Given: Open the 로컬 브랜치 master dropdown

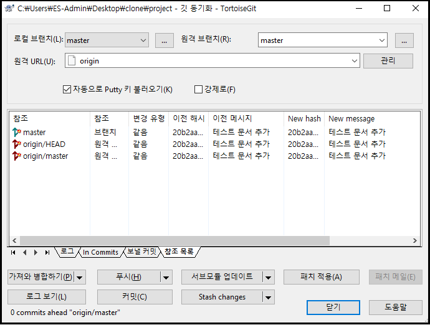Looking at the screenshot, I should 143,40.
